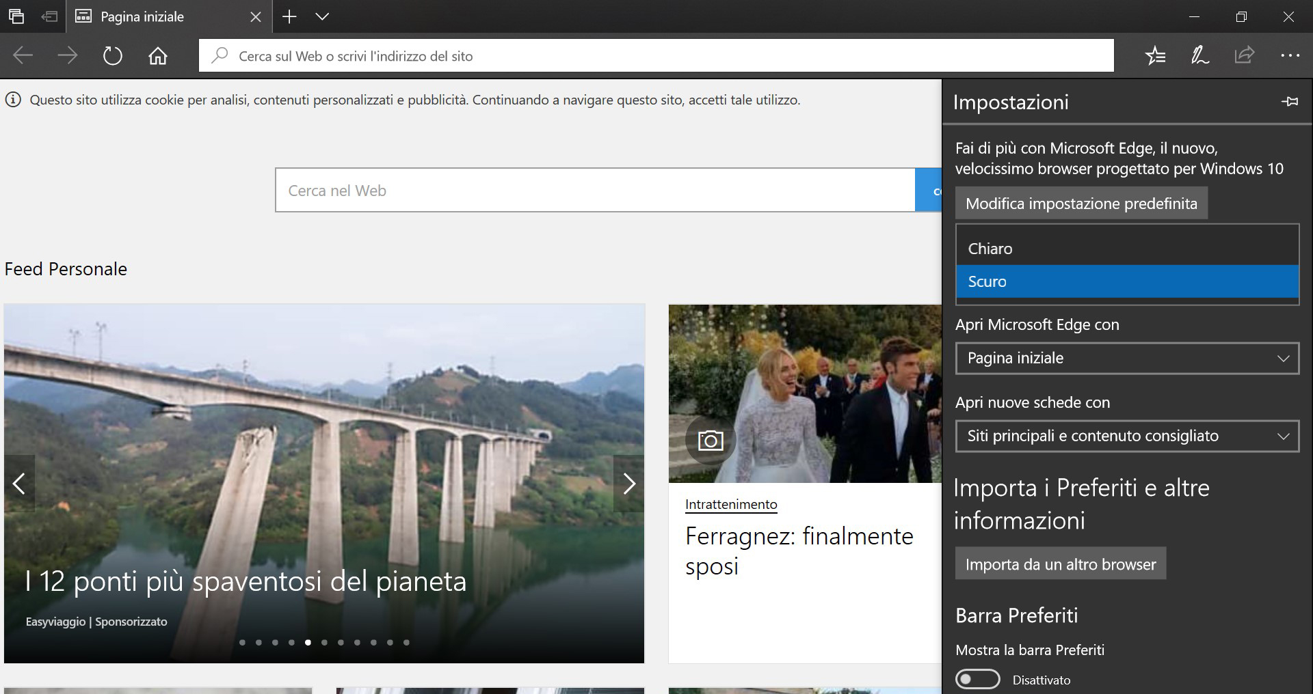Screen dimensions: 1313x694
Task: Go to homepage using the Home icon
Action: click(158, 55)
